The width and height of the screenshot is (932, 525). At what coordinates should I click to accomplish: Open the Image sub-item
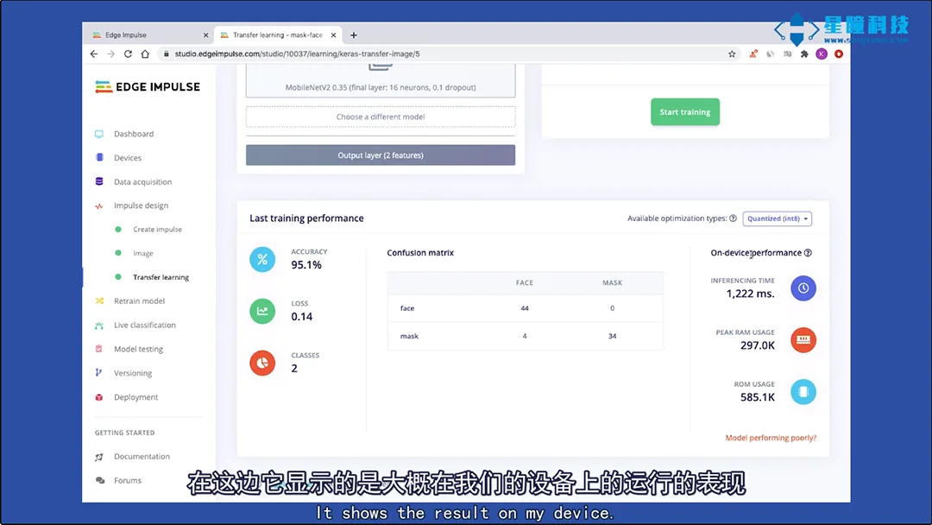click(143, 253)
